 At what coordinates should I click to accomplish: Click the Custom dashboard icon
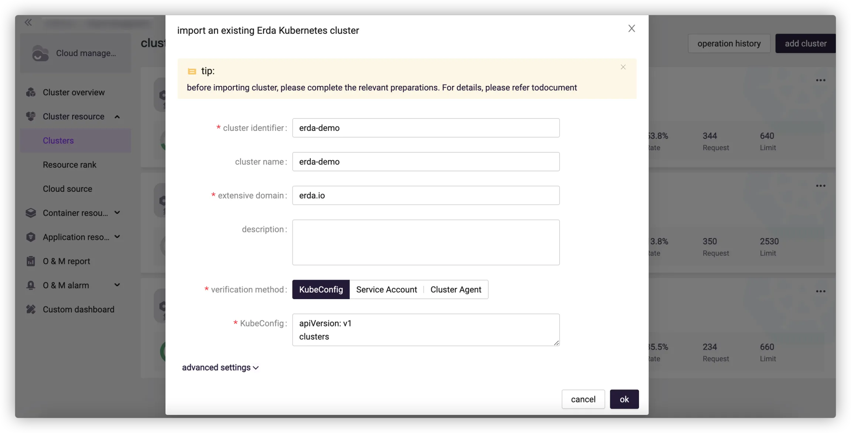pyautogui.click(x=31, y=309)
